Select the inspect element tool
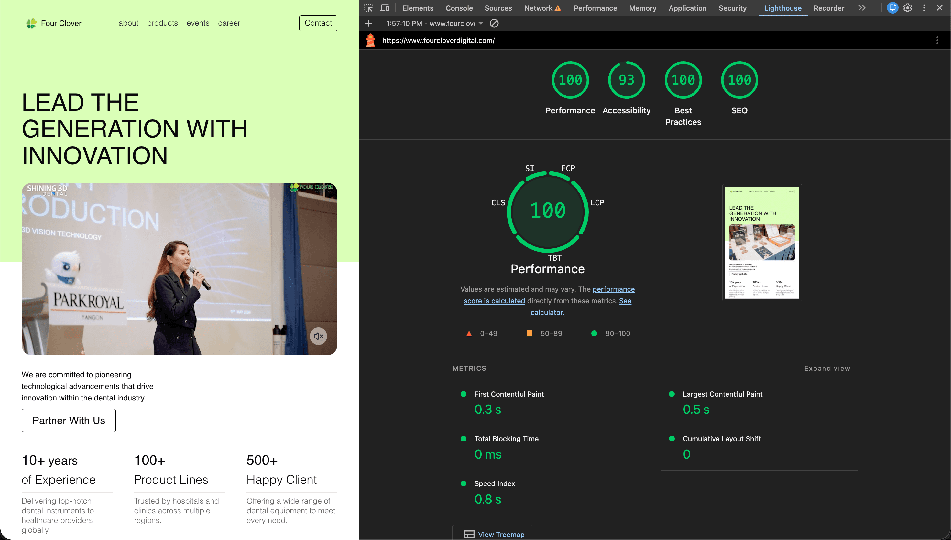Screen dimensions: 951x540 tap(368, 8)
